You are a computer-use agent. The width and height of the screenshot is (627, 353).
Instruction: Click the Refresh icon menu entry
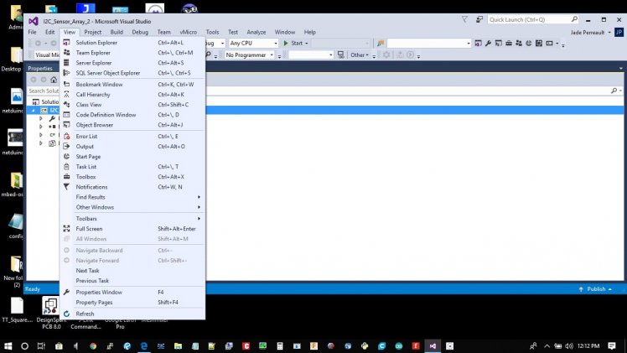click(85, 314)
